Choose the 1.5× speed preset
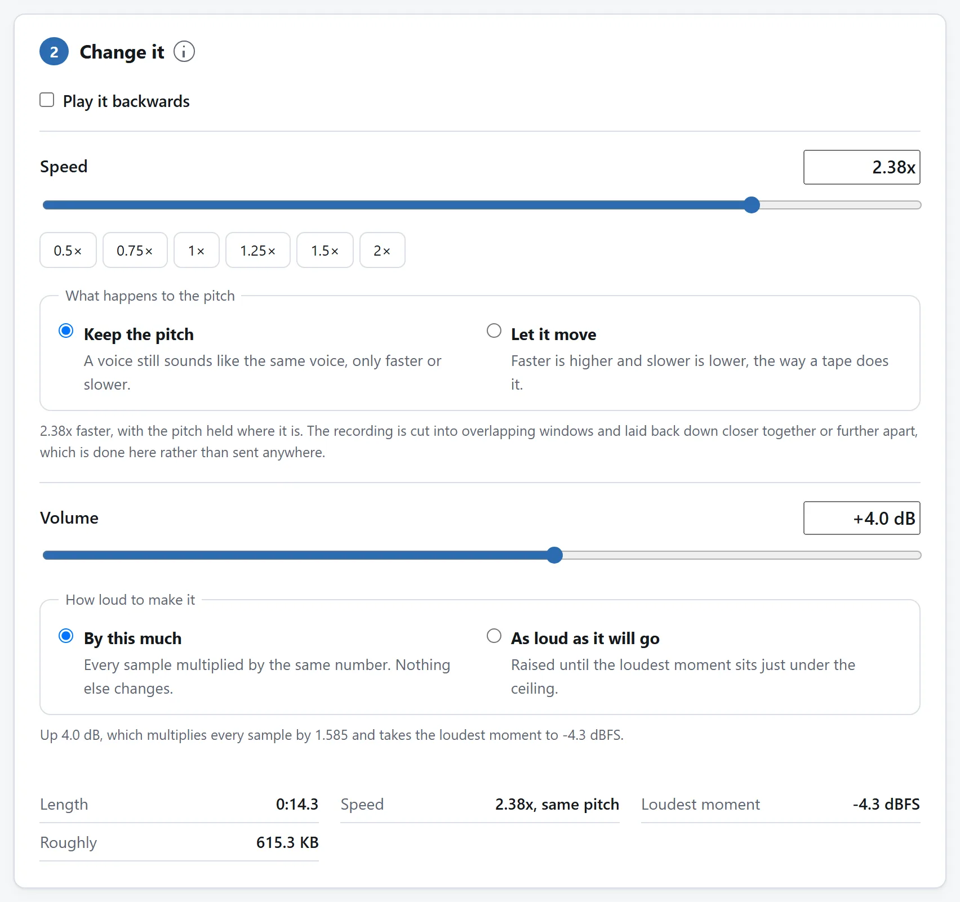Viewport: 960px width, 902px height. point(325,250)
